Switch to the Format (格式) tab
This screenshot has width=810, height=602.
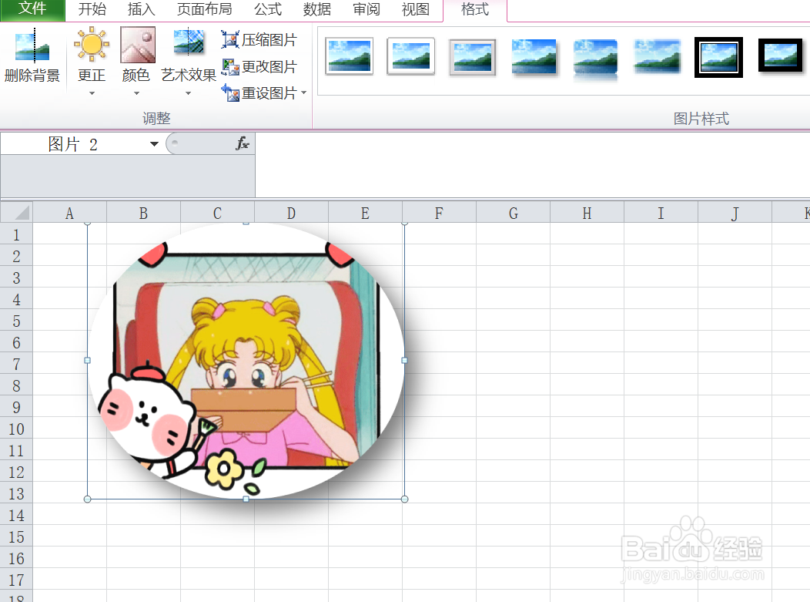pyautogui.click(x=475, y=9)
